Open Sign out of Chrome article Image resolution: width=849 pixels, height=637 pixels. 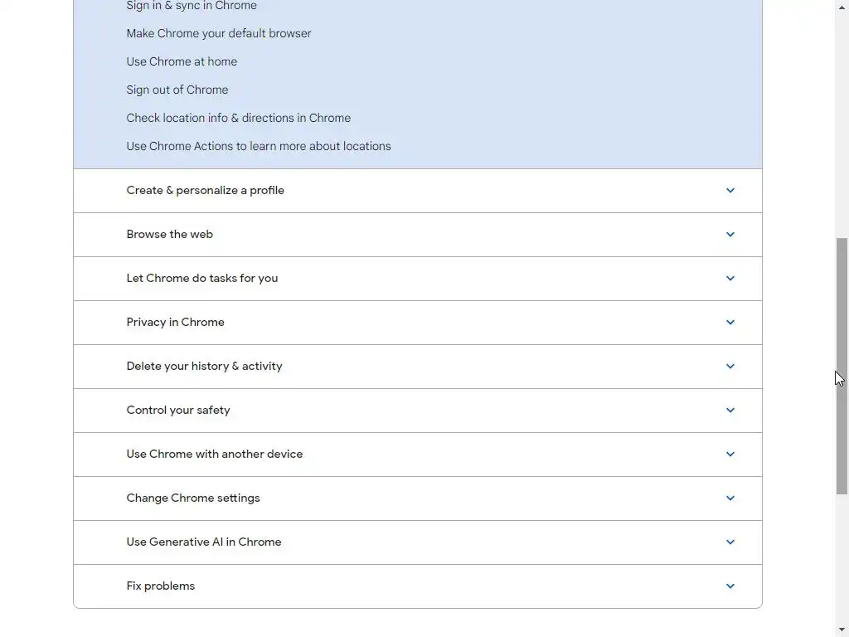click(177, 90)
